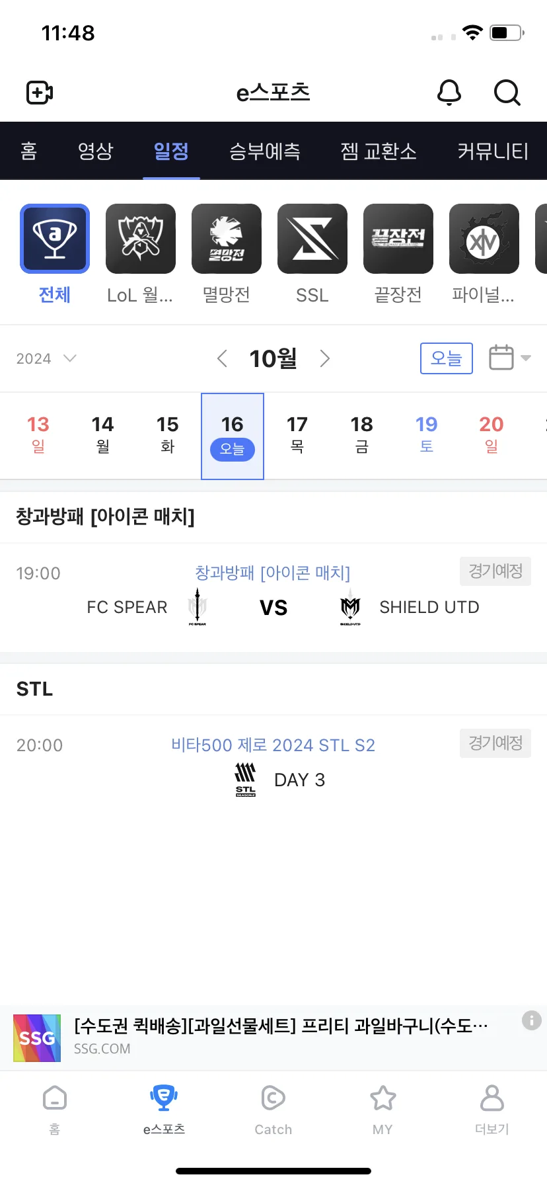Select the 전체 trophy filter

(x=55, y=239)
